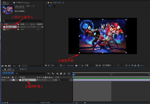Image resolution: width=150 pixels, height=104 pixels.
Task: Click the timg.jpg thumbnail preview
Action: pyautogui.click(x=8, y=10)
